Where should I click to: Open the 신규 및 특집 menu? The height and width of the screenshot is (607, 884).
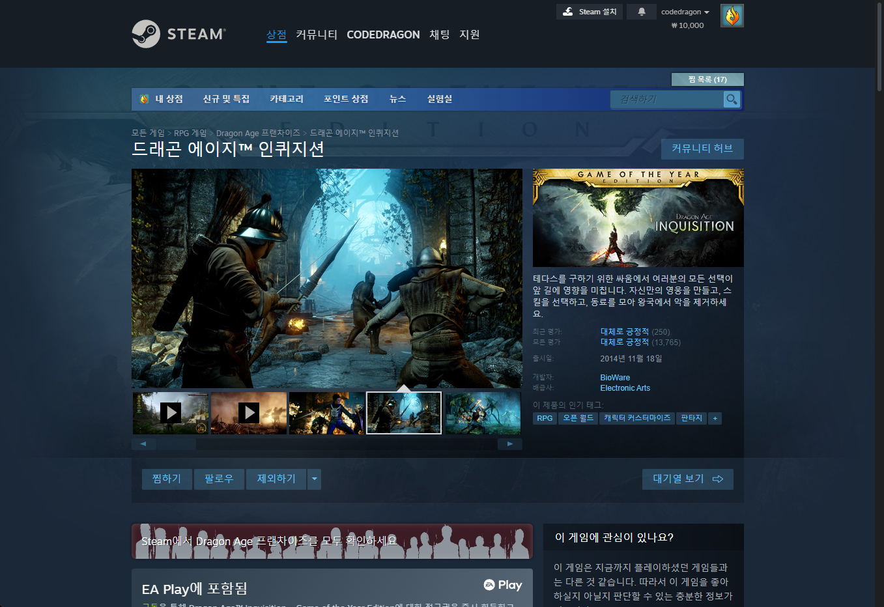coord(226,99)
